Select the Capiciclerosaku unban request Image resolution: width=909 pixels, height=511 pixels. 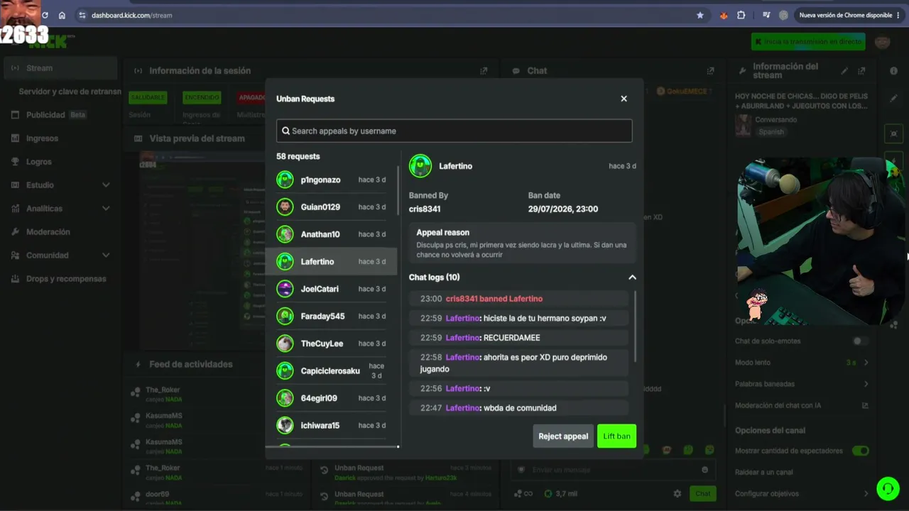pos(331,370)
